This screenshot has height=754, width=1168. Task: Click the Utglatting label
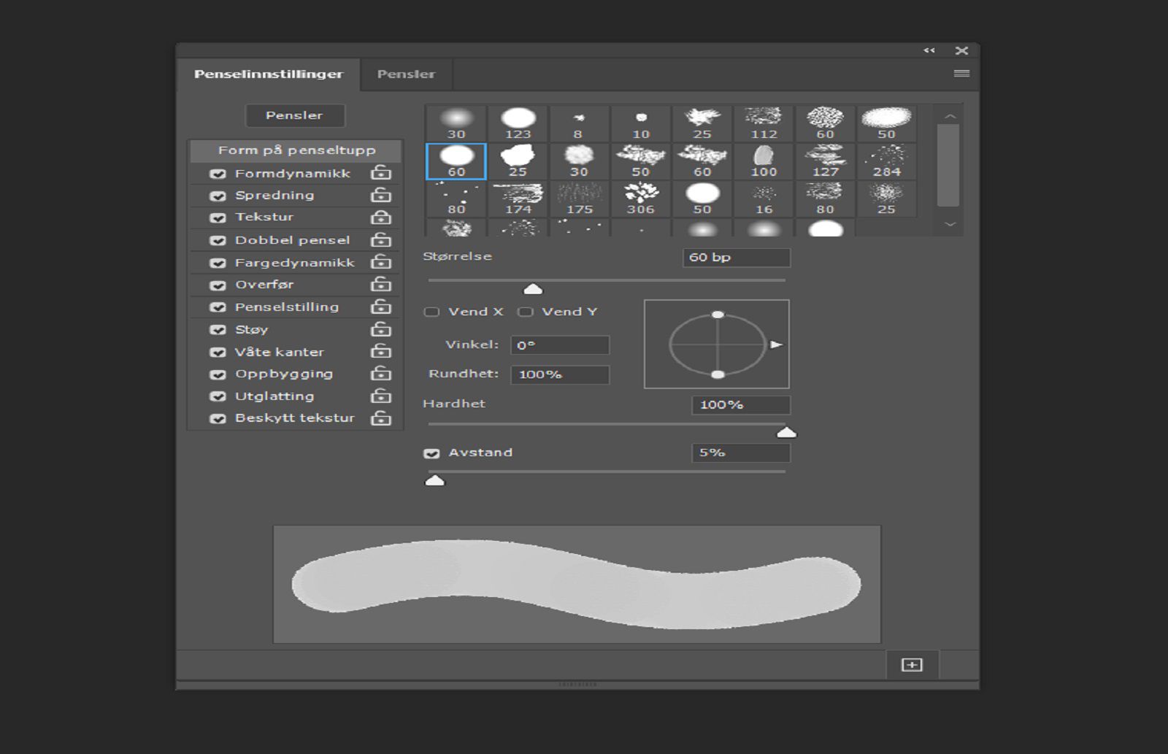point(274,396)
